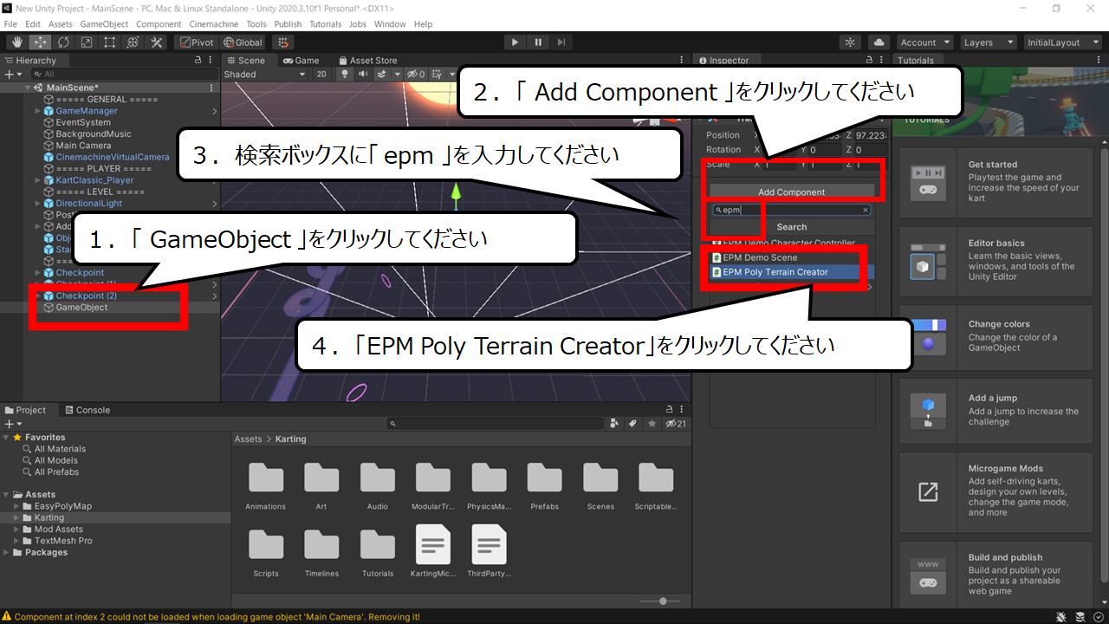Play the game in editor
The width and height of the screenshot is (1109, 624).
click(x=515, y=42)
